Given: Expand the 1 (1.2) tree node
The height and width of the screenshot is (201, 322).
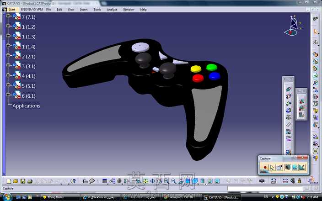Looking at the screenshot, I should tap(8, 26).
